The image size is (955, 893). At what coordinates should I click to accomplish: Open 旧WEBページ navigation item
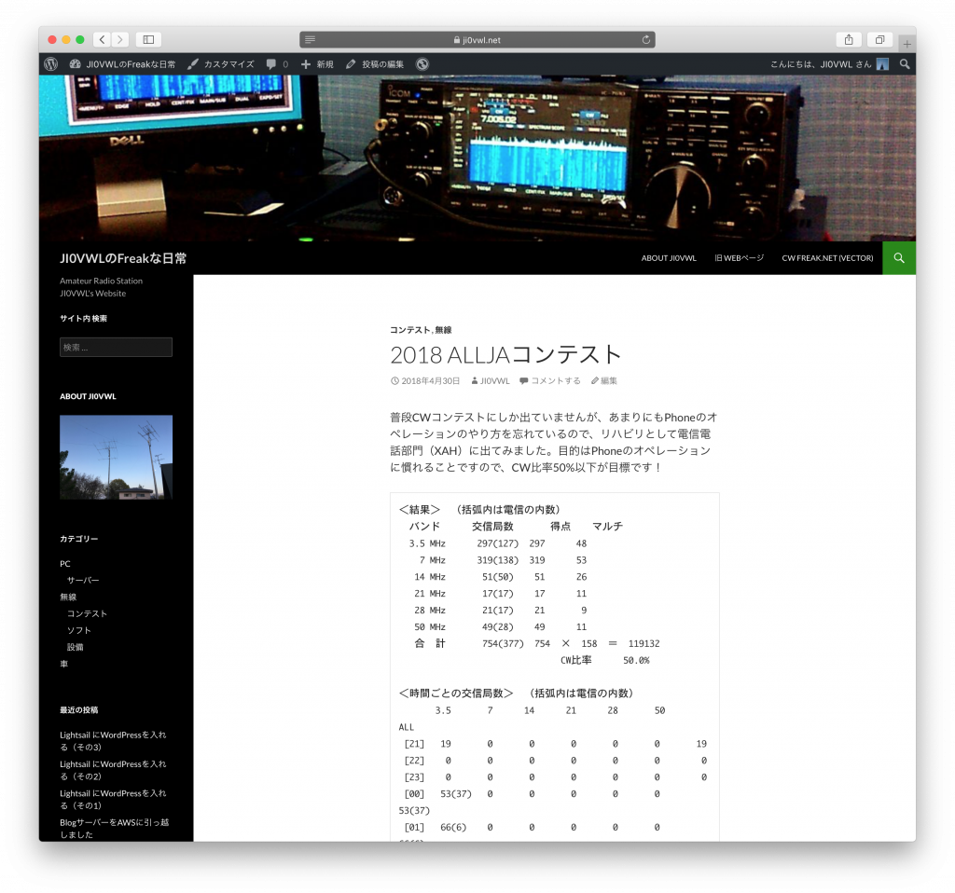coord(739,258)
